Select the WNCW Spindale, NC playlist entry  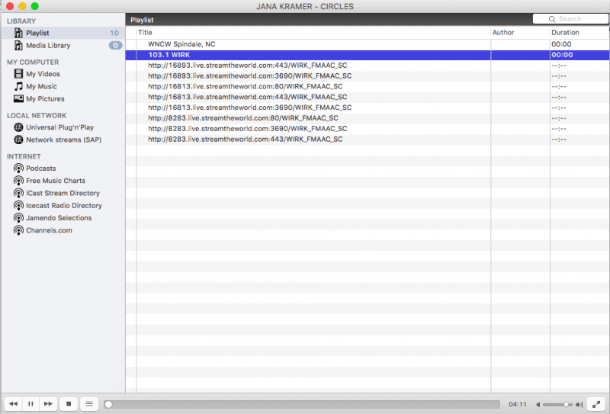tap(181, 44)
